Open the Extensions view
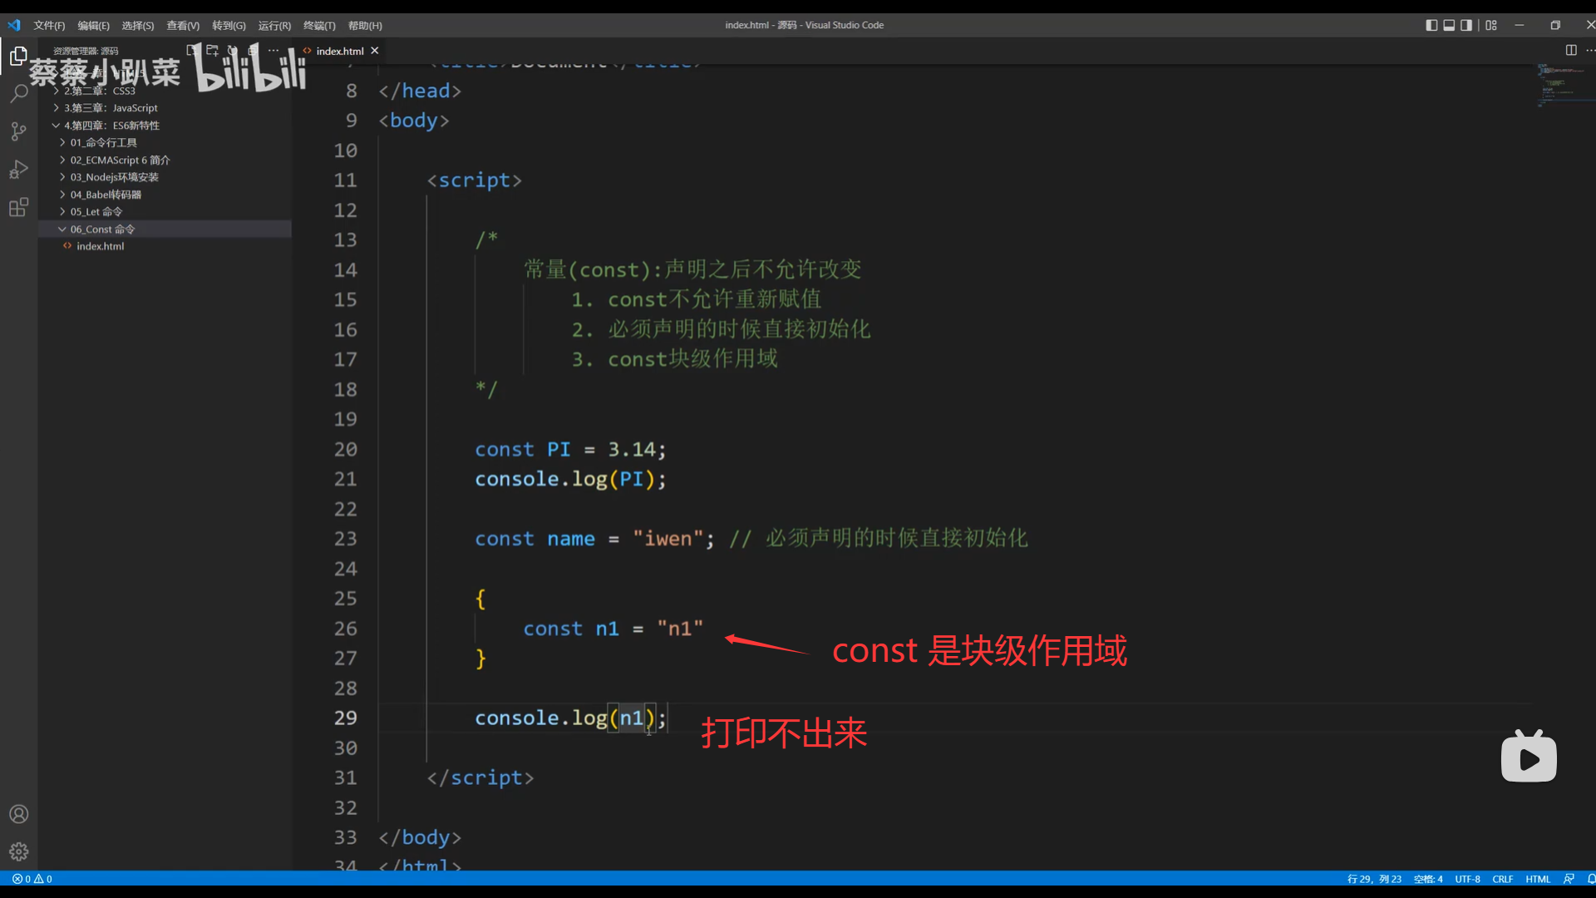This screenshot has height=898, width=1596. (x=18, y=208)
